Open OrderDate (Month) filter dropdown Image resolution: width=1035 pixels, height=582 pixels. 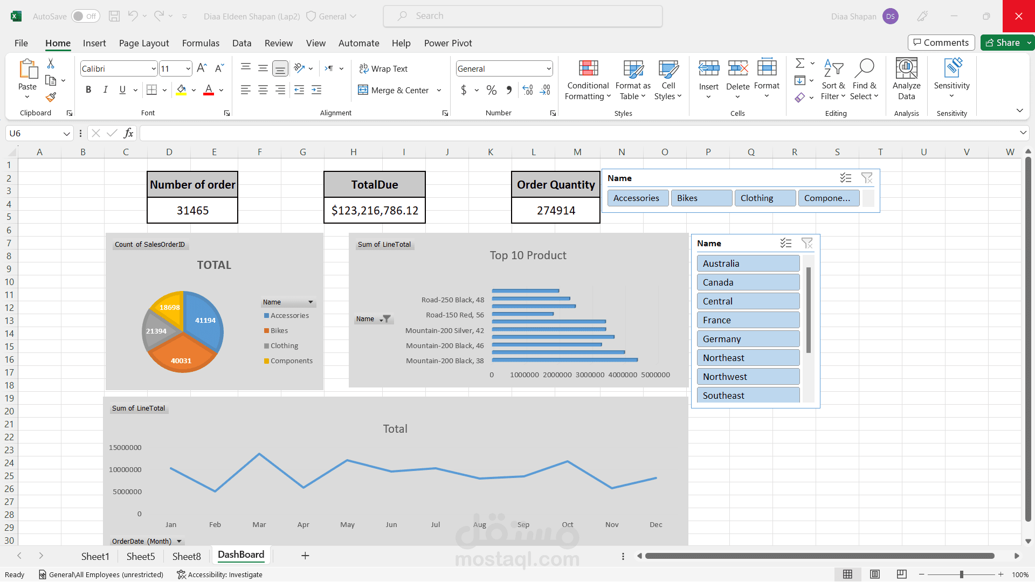(x=179, y=541)
